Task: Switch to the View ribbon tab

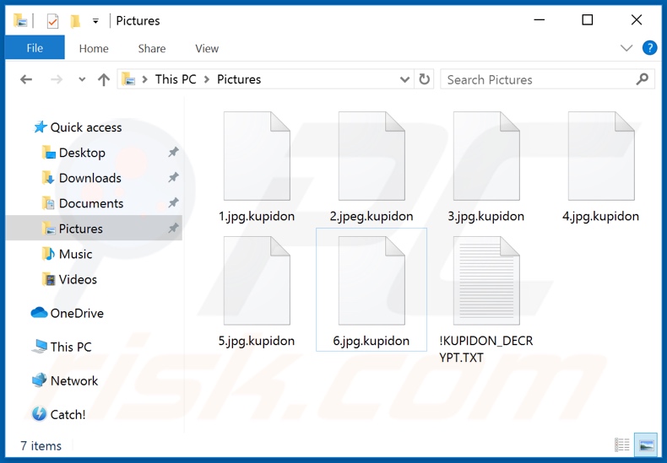Action: coord(207,48)
